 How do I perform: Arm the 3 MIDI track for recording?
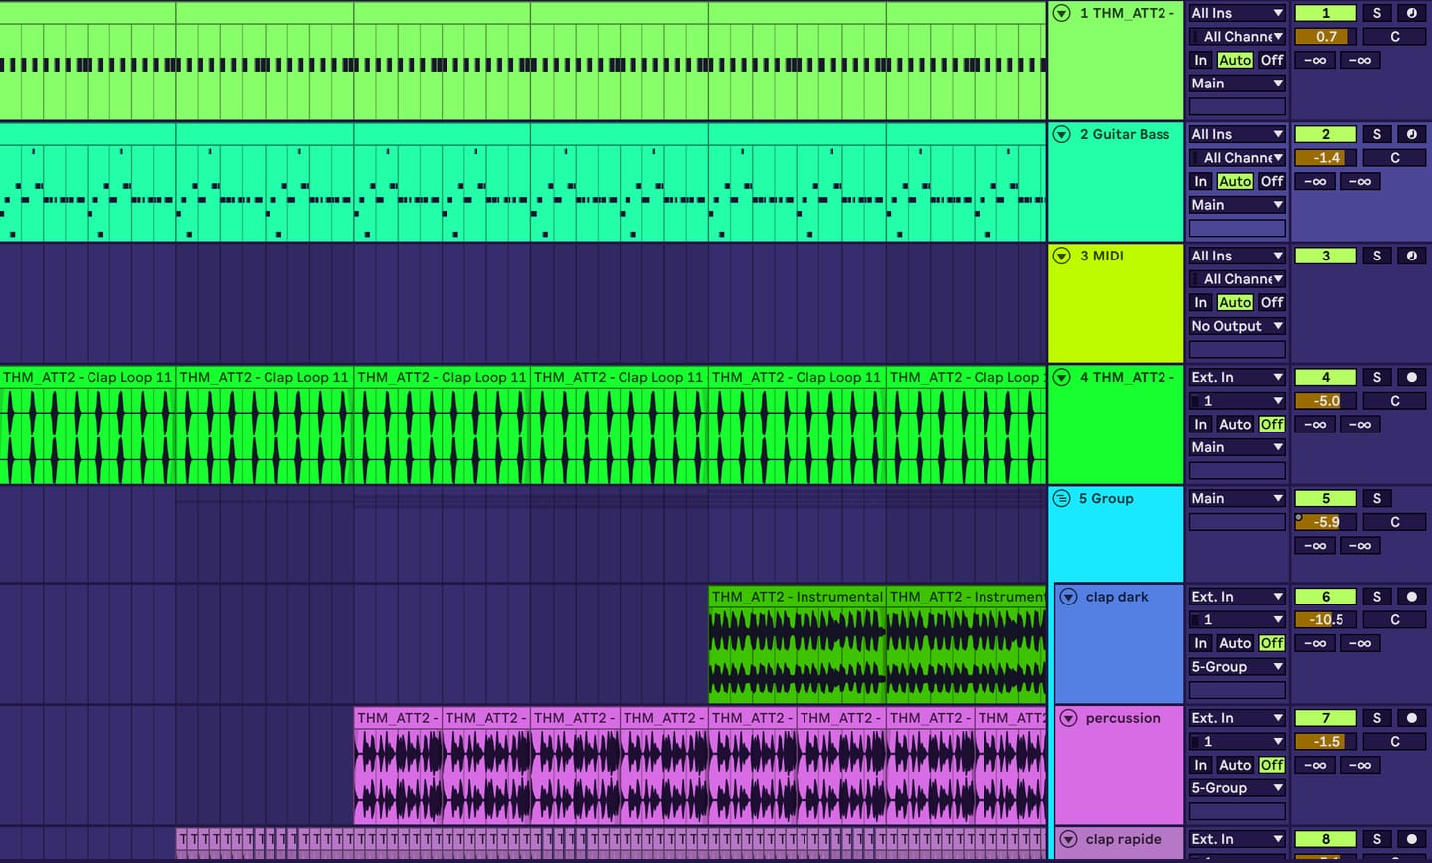pyautogui.click(x=1411, y=256)
